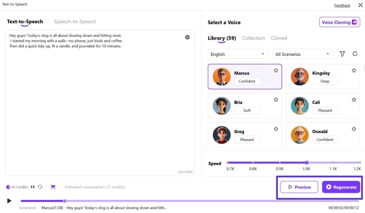365x213 pixels.
Task: Open the voice filter funnel icon
Action: pos(342,54)
